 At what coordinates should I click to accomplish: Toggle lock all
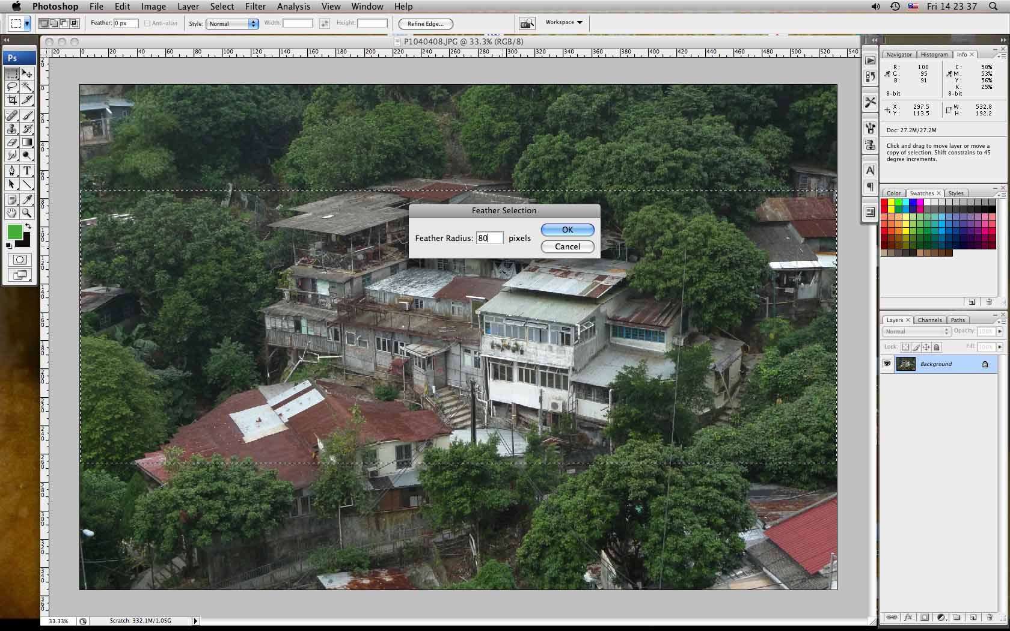937,347
